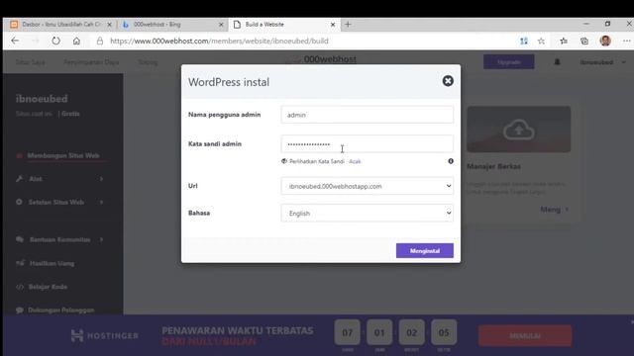Click the password info icon

pos(451,161)
